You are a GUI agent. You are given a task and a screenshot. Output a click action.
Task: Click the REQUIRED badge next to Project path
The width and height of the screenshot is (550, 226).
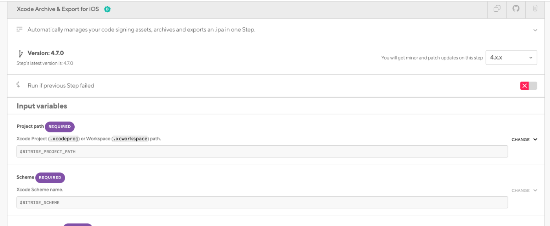click(60, 127)
